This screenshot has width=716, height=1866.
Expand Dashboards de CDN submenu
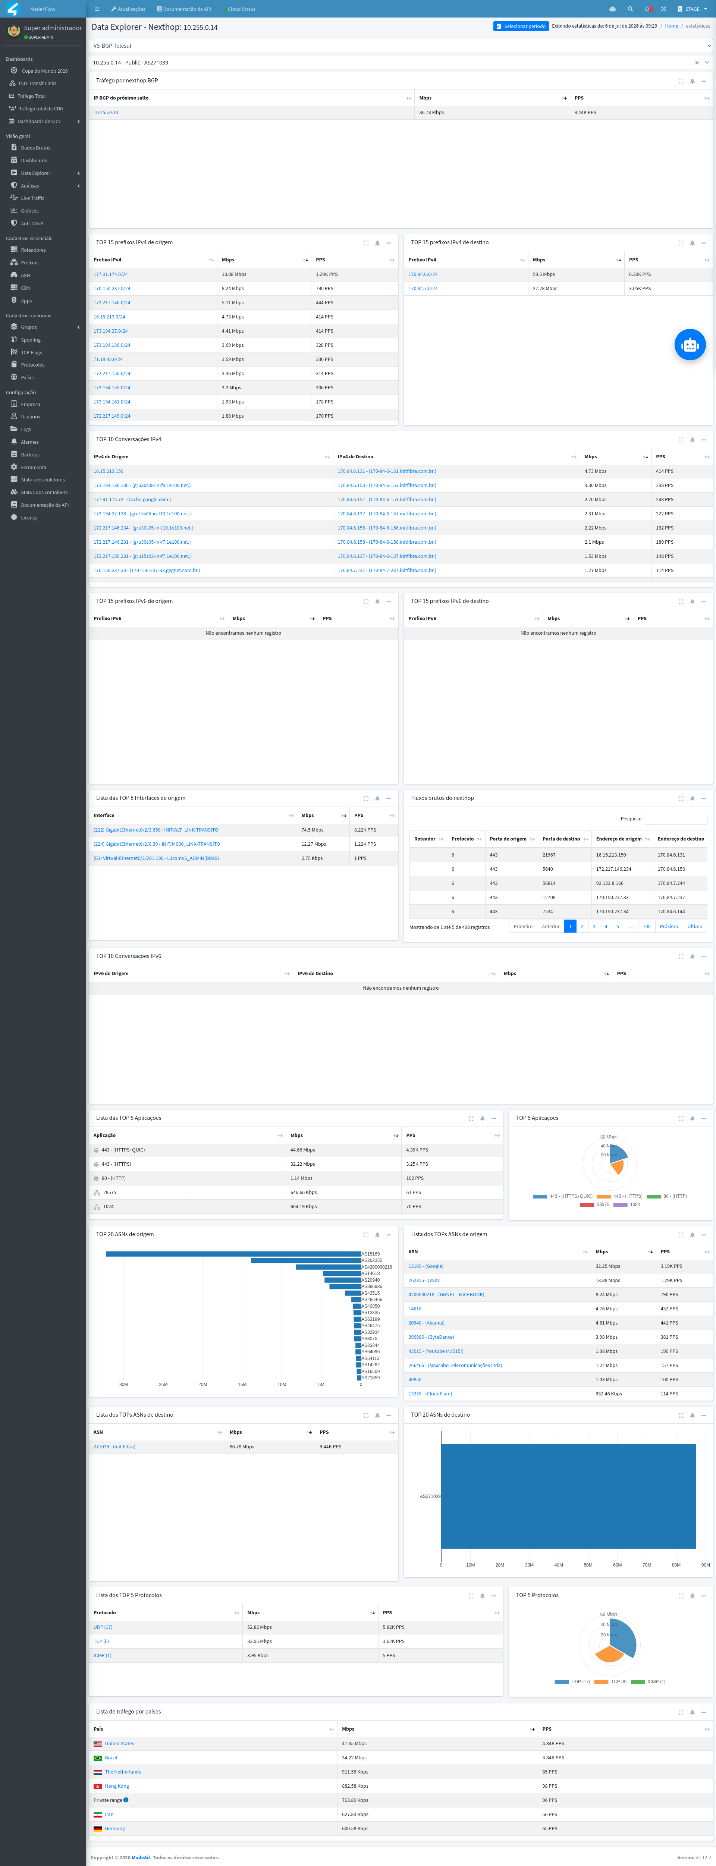(x=43, y=121)
